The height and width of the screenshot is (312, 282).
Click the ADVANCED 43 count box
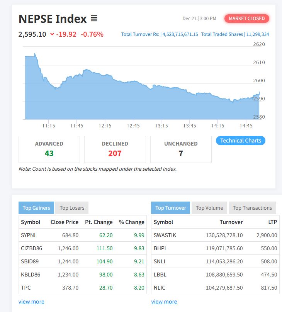[x=49, y=149]
